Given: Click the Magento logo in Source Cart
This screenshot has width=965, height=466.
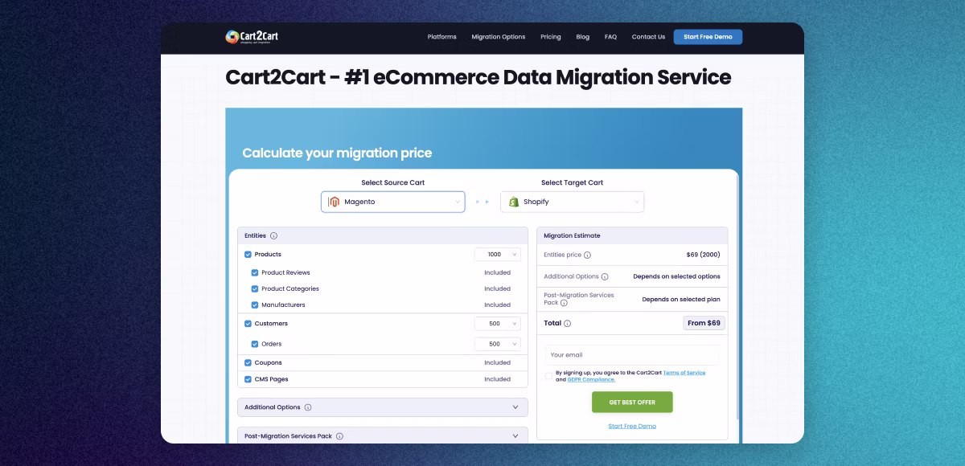Looking at the screenshot, I should 334,202.
